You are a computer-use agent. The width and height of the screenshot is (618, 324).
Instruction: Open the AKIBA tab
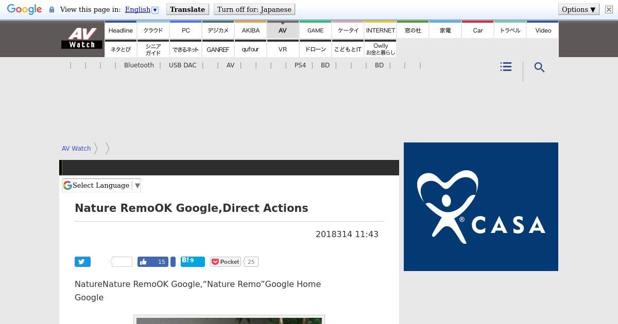(251, 30)
